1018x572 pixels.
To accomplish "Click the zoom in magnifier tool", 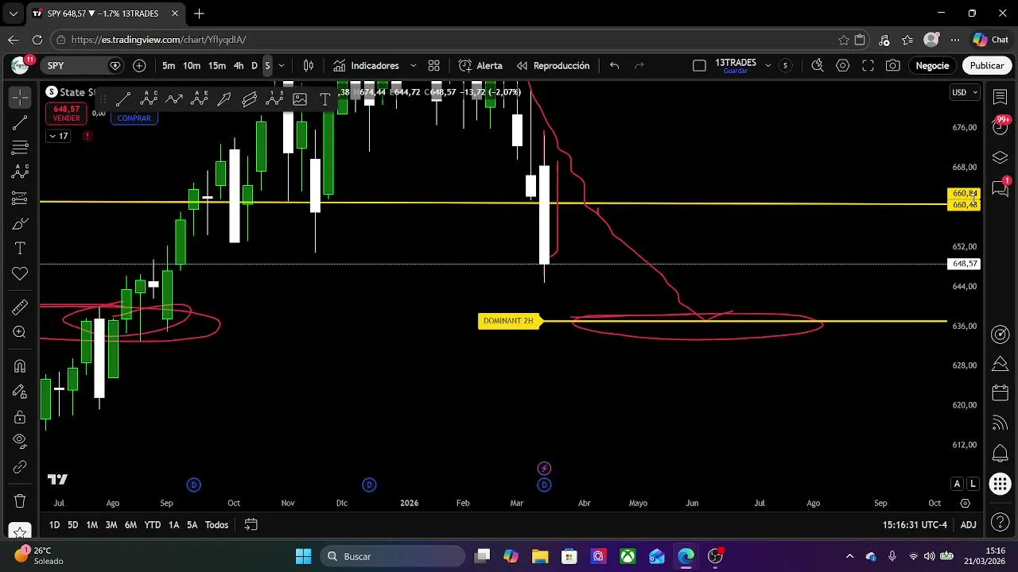I will click(x=20, y=333).
